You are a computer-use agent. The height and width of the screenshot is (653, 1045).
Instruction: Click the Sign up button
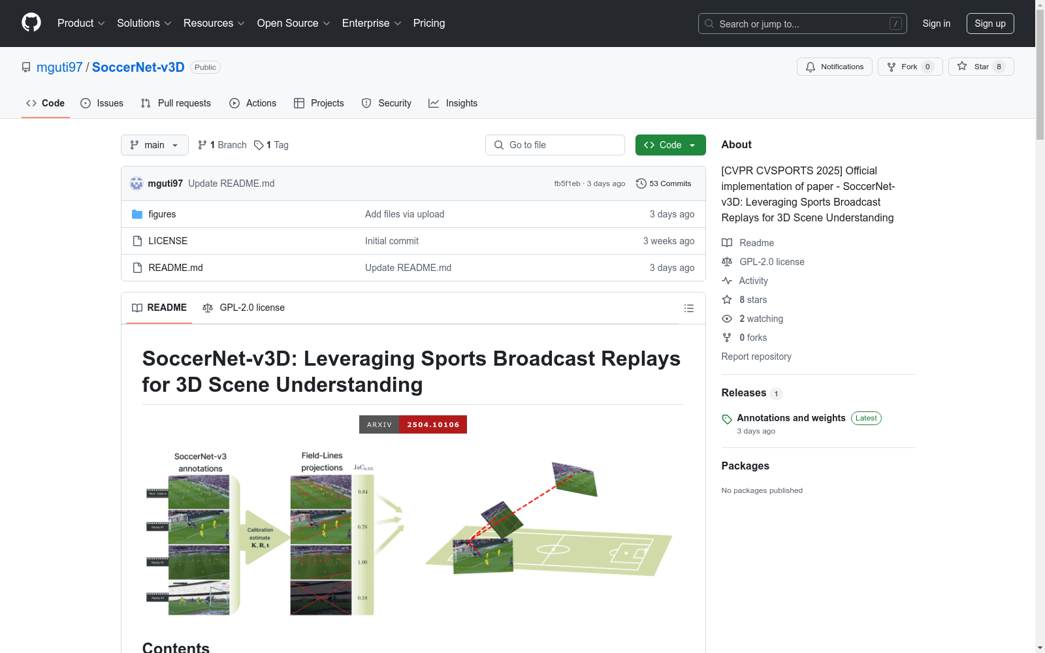[x=990, y=23]
